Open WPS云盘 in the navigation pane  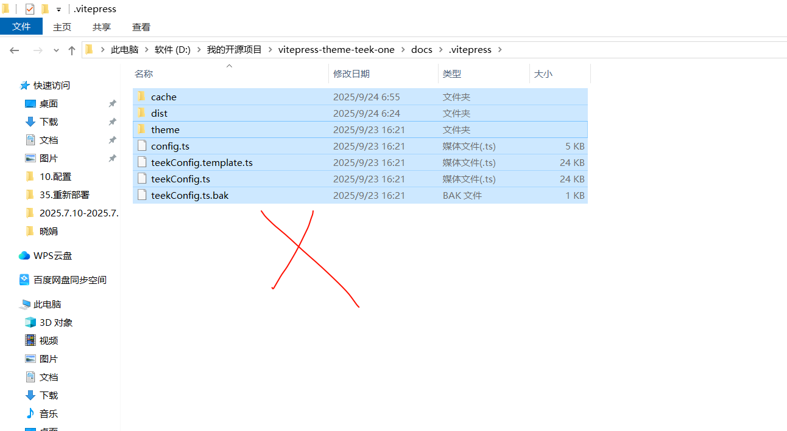pyautogui.click(x=52, y=255)
